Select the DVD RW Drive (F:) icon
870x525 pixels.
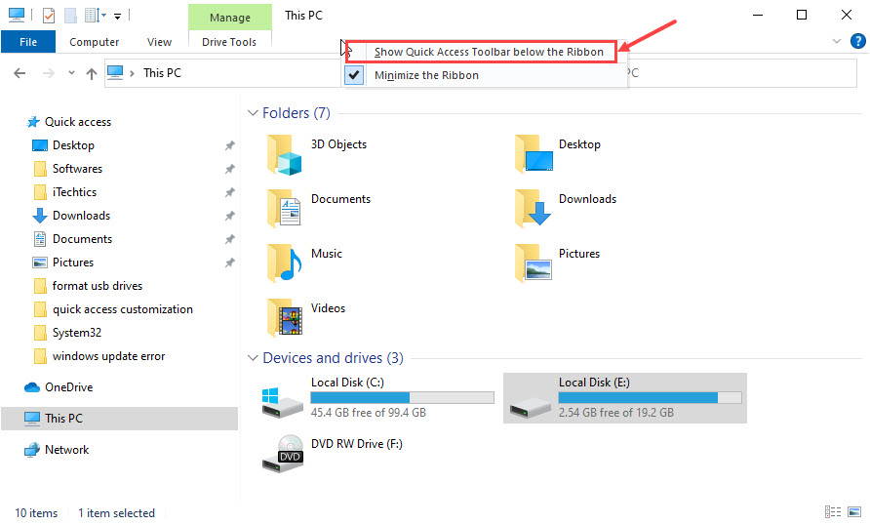click(283, 453)
